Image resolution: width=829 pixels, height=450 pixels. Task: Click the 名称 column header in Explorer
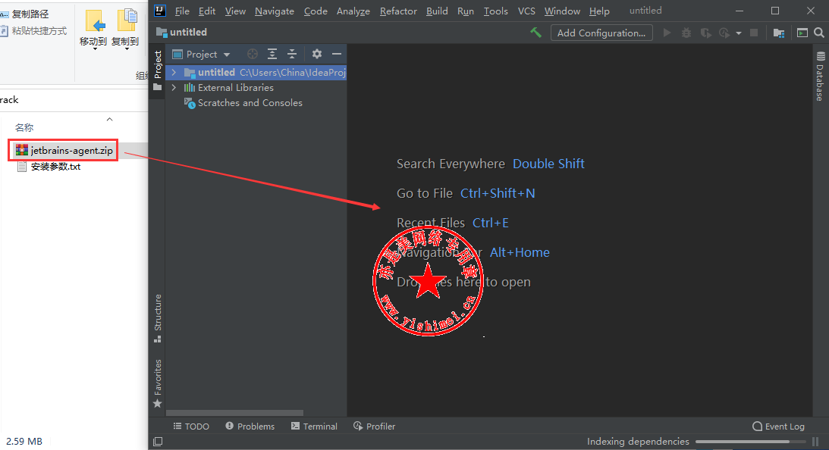(x=24, y=128)
